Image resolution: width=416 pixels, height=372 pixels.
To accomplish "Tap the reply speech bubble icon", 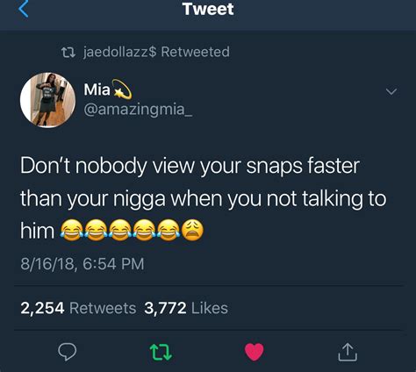I will [68, 352].
